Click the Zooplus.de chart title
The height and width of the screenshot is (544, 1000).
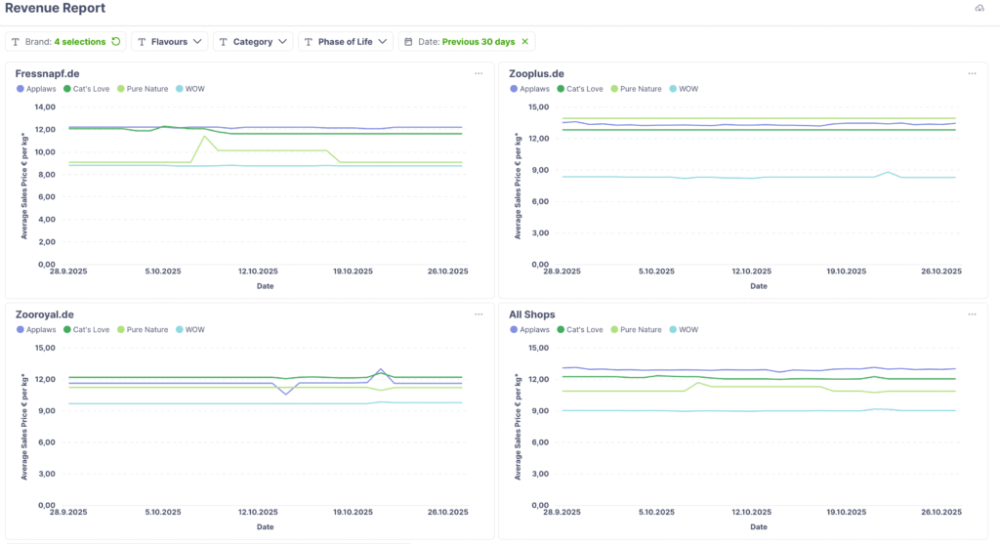pyautogui.click(x=536, y=73)
